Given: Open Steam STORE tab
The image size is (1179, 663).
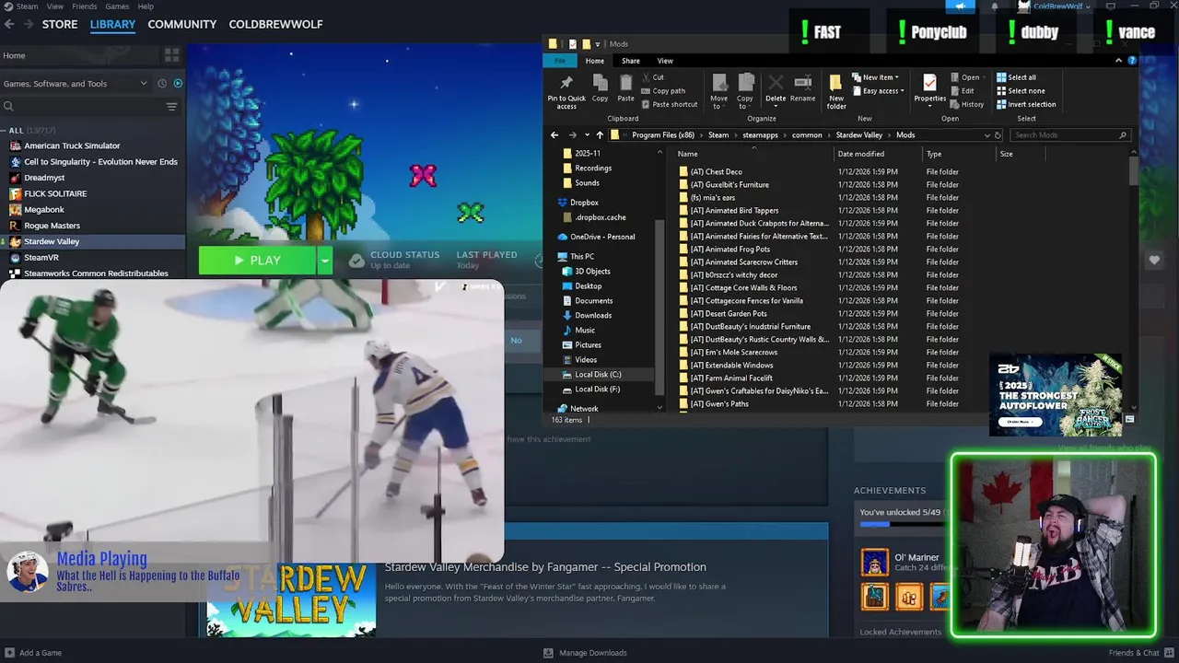Looking at the screenshot, I should 60,25.
